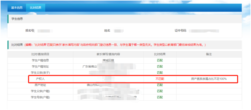
Task: Select the 学生父亲(亲子) row label
Action: tap(40, 73)
